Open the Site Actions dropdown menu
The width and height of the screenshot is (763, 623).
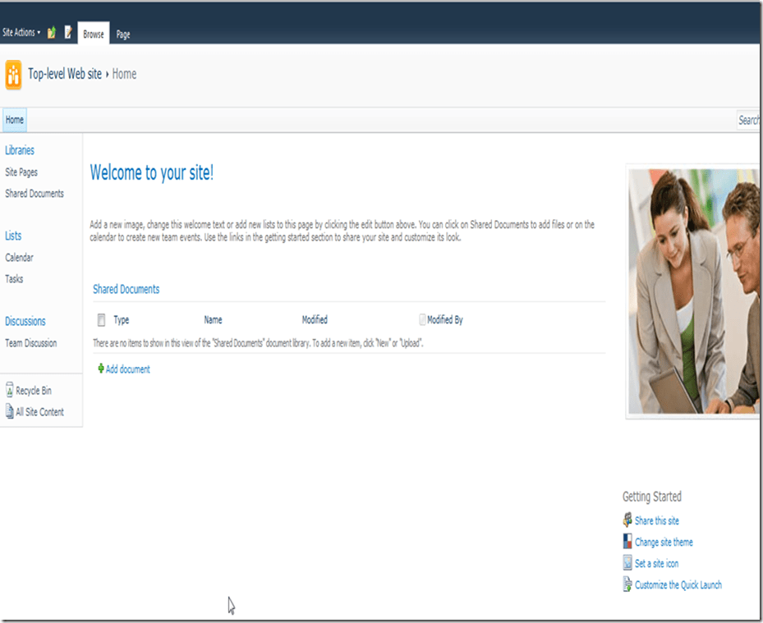click(21, 33)
